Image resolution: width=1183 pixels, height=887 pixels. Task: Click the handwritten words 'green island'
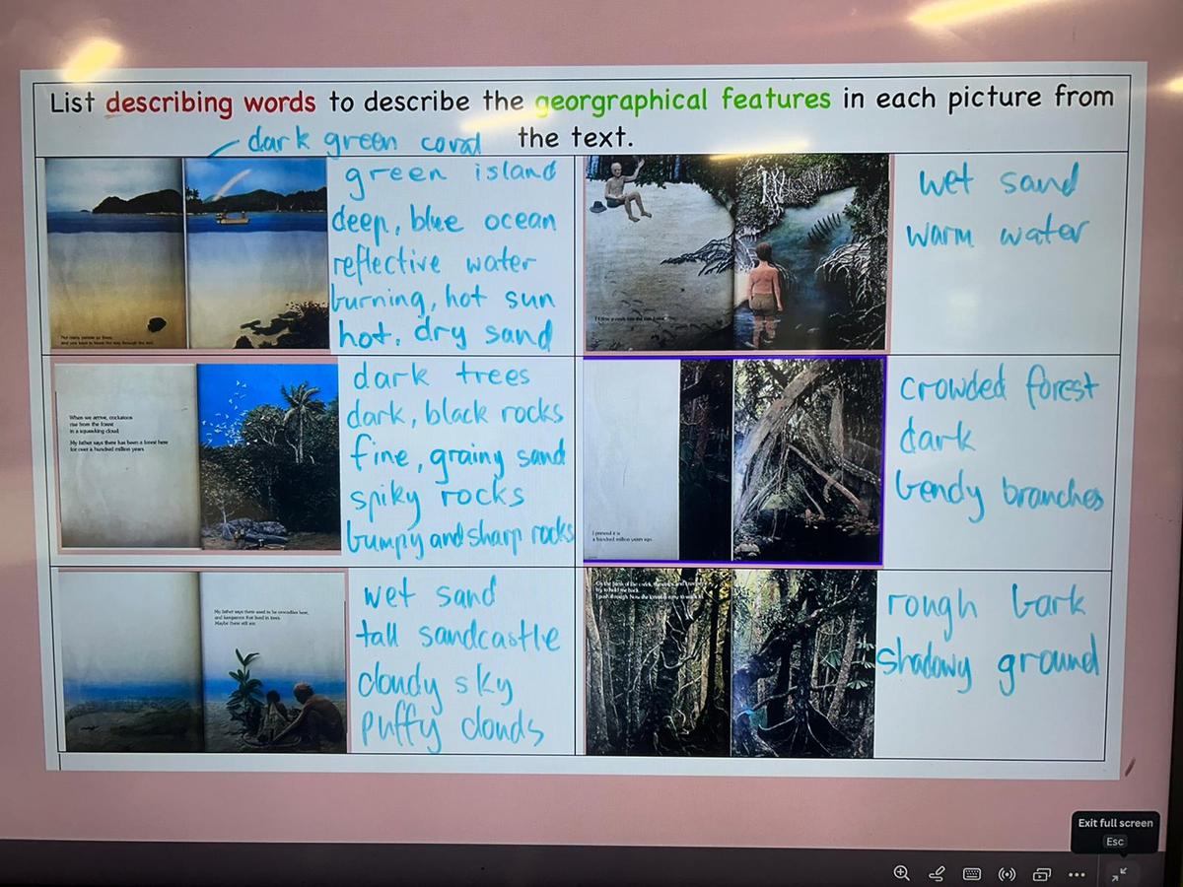pyautogui.click(x=450, y=177)
